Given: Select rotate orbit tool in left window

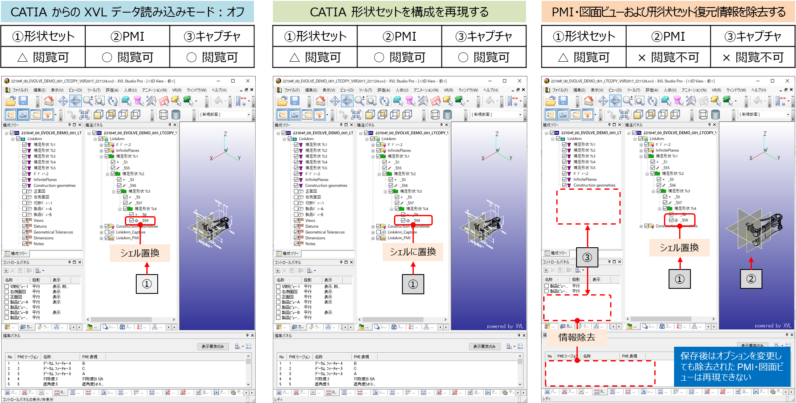Looking at the screenshot, I should pos(75,101).
